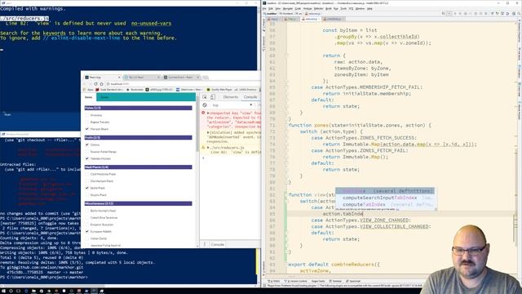Uncheck the Spider Plant checkbox
522x294 pixels.
tap(87, 188)
